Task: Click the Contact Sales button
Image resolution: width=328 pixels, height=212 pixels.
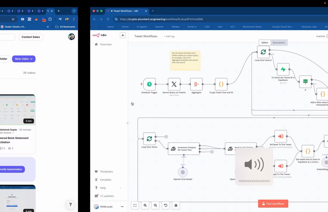Action: click(x=31, y=37)
